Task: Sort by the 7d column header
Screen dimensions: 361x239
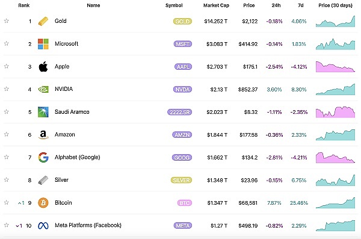Action: (301, 5)
